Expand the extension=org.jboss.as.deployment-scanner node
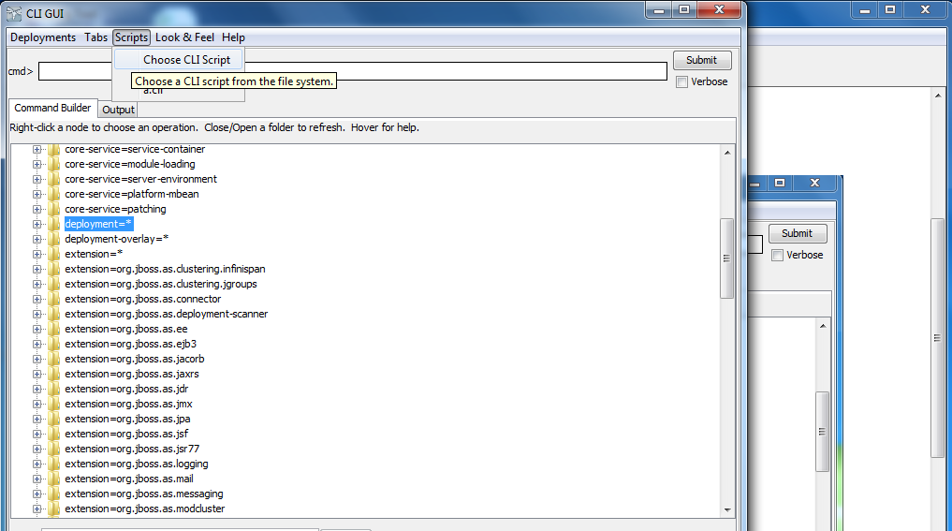Image resolution: width=952 pixels, height=531 pixels. (x=37, y=314)
